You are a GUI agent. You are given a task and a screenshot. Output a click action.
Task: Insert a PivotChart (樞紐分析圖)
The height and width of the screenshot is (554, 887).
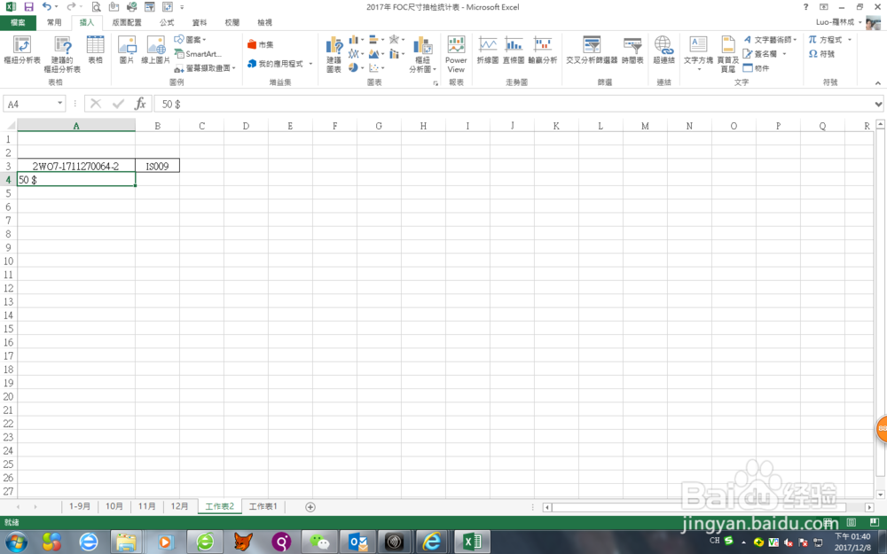(422, 54)
